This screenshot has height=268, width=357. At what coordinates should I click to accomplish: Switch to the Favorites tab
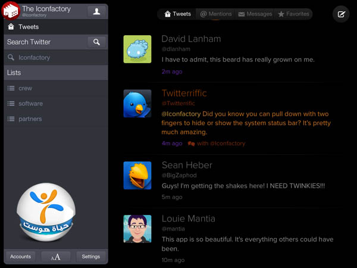coord(293,14)
